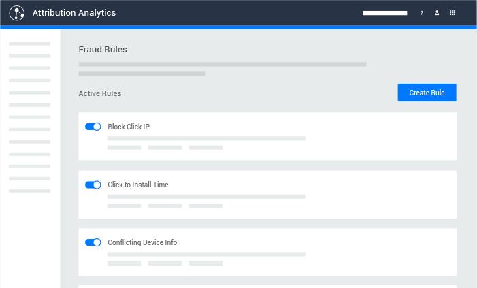477x288 pixels.
Task: Click the Fraud Rules page heading
Action: 103,49
